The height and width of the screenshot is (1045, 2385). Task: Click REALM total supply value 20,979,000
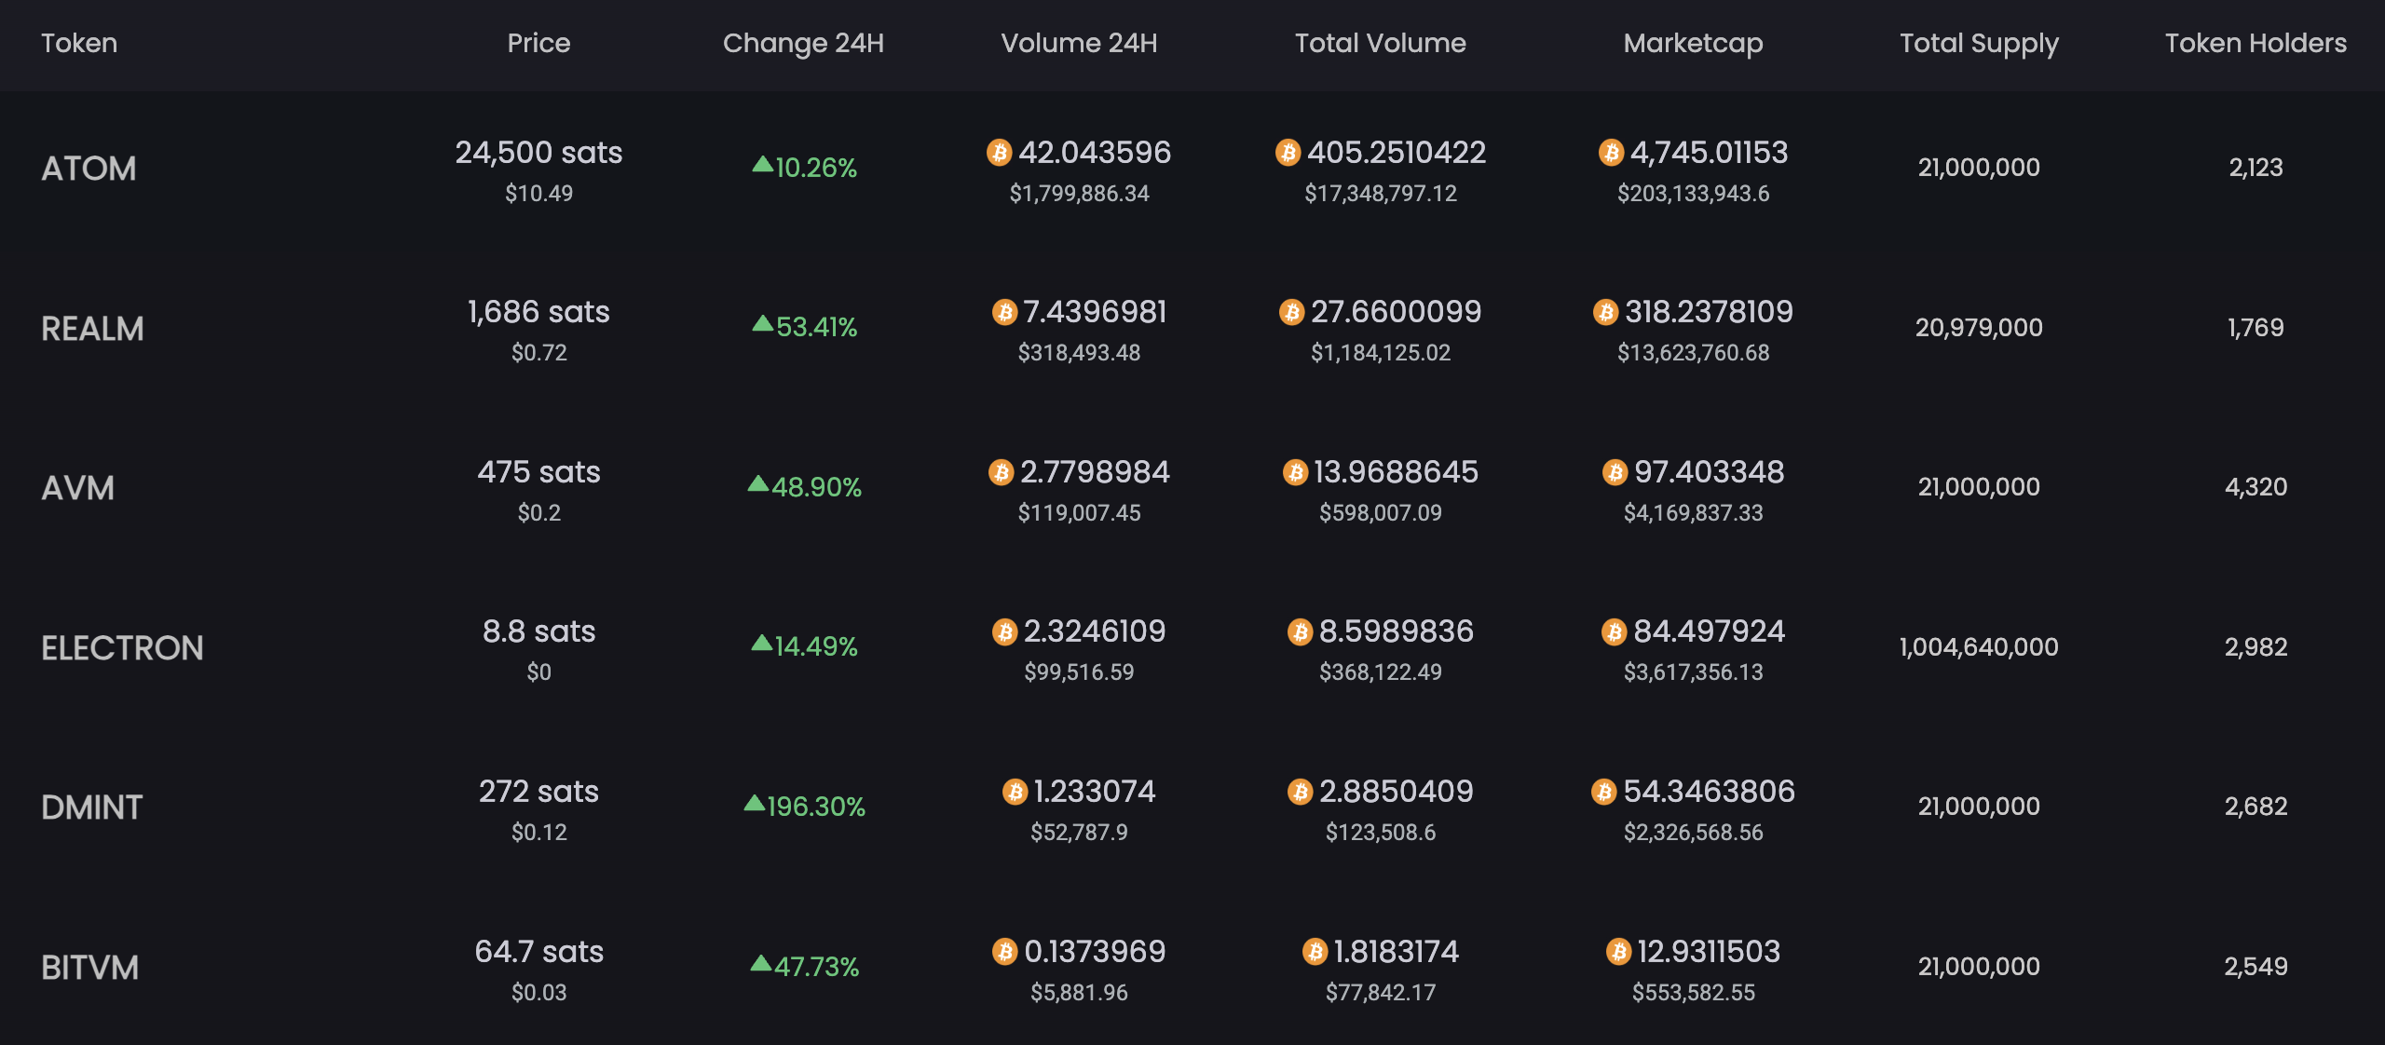point(1979,328)
